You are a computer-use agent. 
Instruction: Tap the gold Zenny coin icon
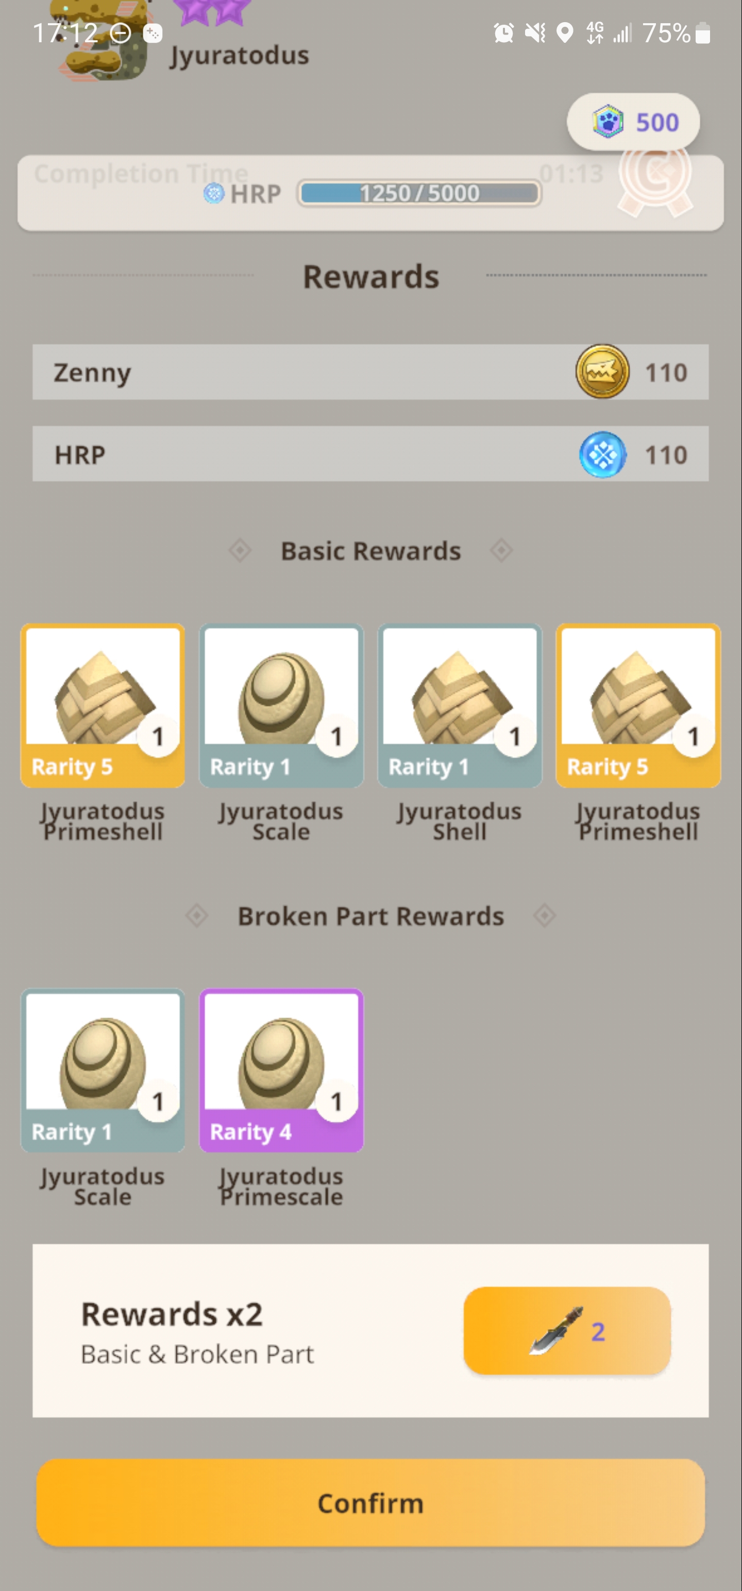602,372
